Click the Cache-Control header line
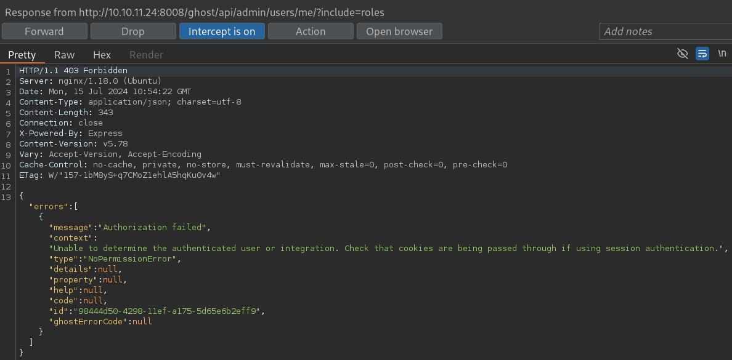This screenshot has height=360, width=732. 263,164
